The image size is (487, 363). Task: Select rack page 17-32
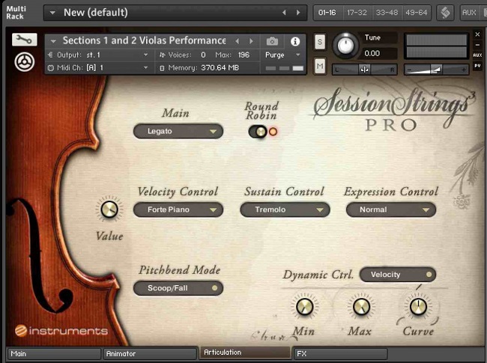click(357, 13)
